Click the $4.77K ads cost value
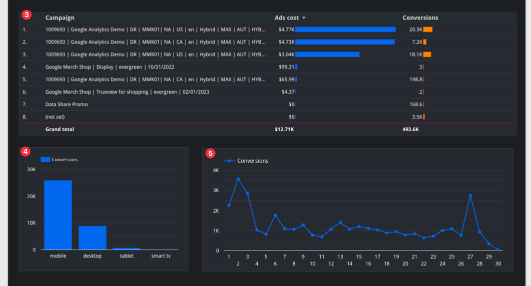 coord(286,29)
